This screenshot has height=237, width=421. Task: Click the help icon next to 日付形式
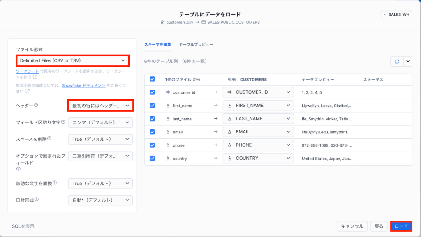pos(37,200)
